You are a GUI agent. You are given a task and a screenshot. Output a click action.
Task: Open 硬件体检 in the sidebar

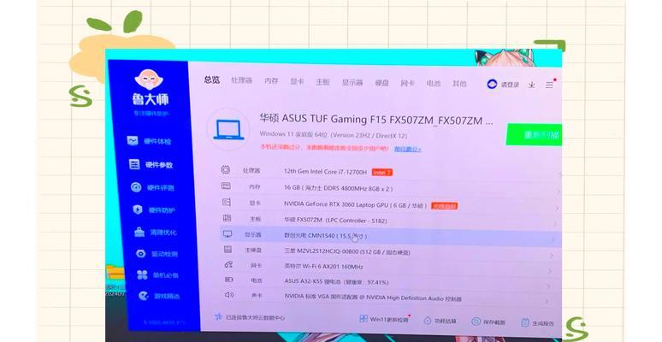[150, 141]
